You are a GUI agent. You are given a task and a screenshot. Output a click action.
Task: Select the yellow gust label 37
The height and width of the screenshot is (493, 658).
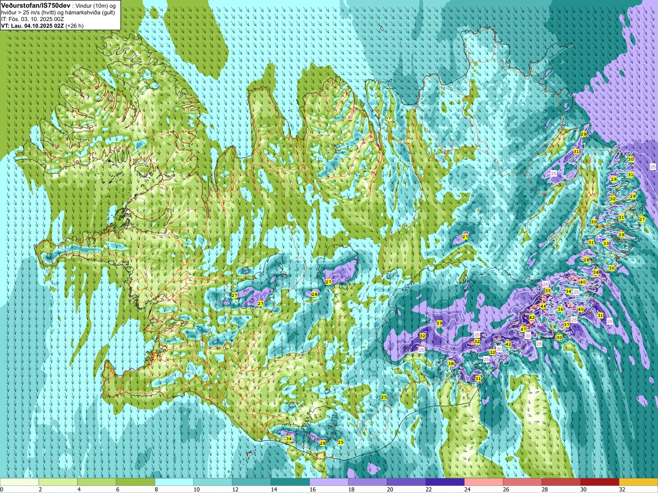pyautogui.click(x=566, y=325)
